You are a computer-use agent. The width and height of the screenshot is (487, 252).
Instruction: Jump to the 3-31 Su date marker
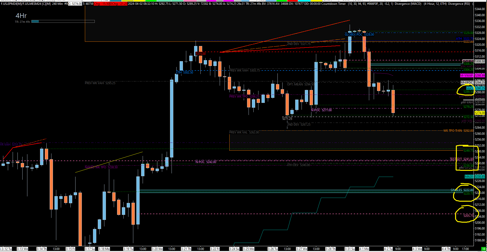pyautogui.click(x=350, y=249)
